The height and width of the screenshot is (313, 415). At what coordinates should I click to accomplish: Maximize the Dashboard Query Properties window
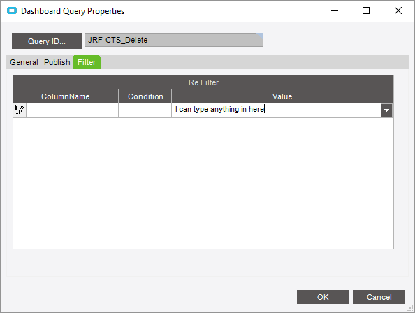pyautogui.click(x=366, y=11)
